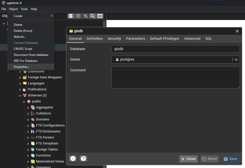Switch to the Advanced tab
This screenshot has width=245, height=168.
coord(192,39)
